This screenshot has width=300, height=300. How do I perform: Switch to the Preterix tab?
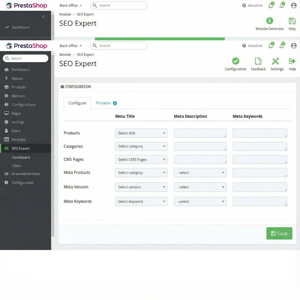coord(103,103)
